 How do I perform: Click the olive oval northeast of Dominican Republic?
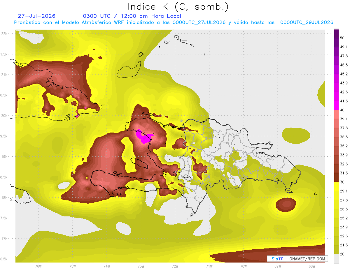pos(296,136)
